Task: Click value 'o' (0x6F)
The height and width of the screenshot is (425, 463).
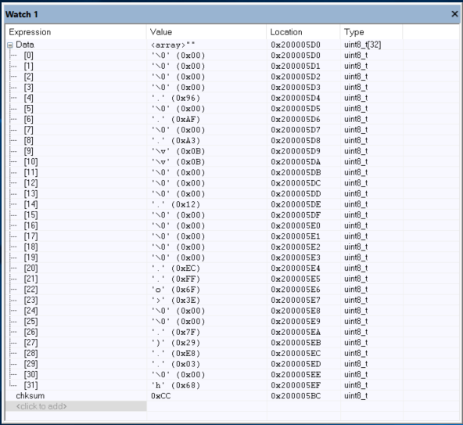Action: tap(175, 290)
